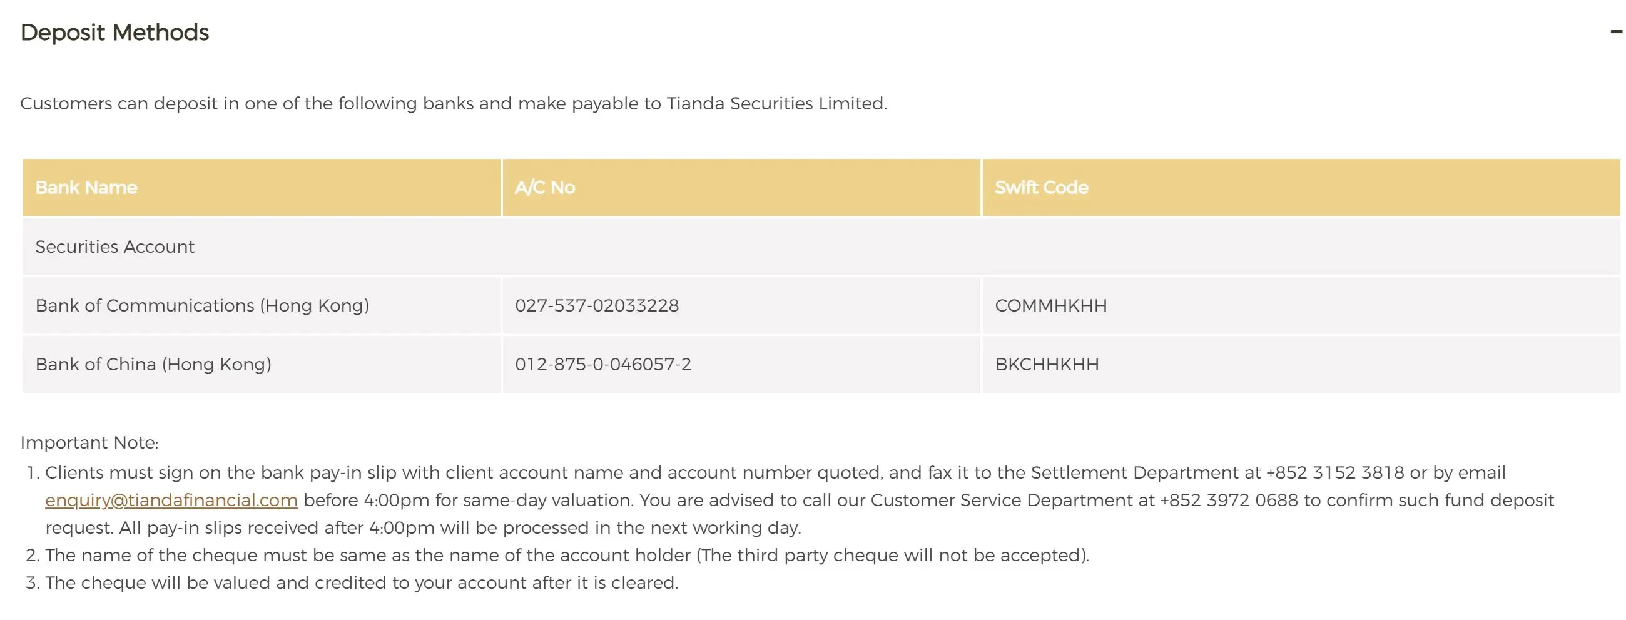Viewport: 1626px width, 620px height.
Task: Click the fax number +852 3152 3818
Action: pyautogui.click(x=1335, y=472)
